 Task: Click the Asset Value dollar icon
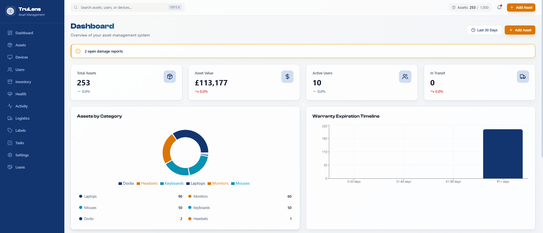tap(287, 77)
